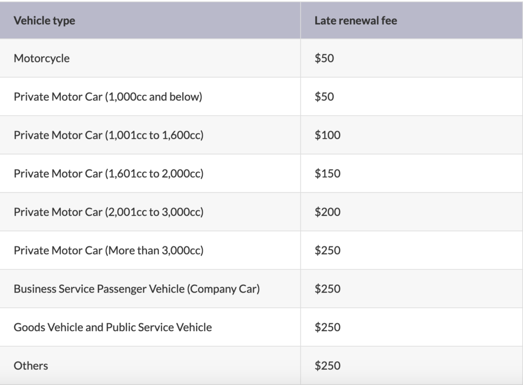Click $250 fee for Company Car row
523x385 pixels.
coord(327,288)
